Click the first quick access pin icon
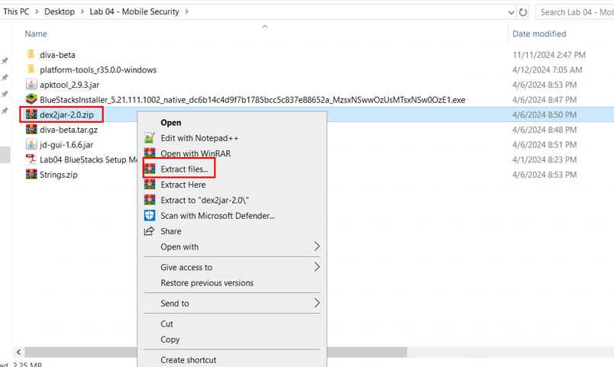 pos(5,60)
